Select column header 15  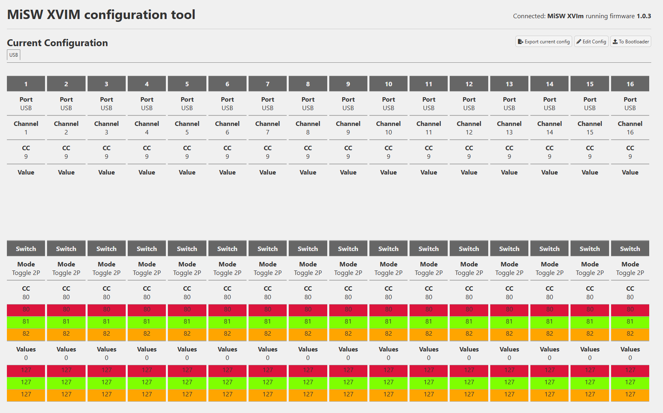[x=590, y=84]
